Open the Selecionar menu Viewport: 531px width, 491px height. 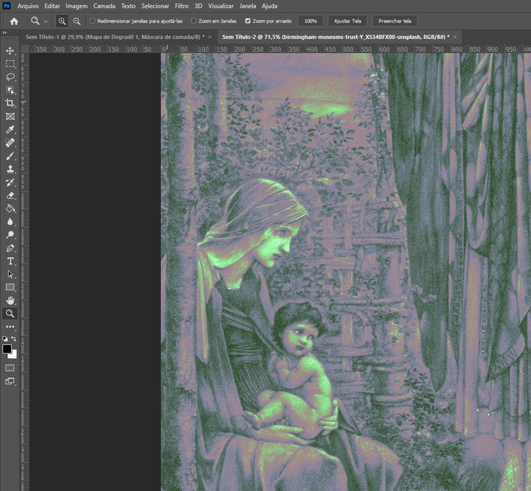tap(155, 6)
